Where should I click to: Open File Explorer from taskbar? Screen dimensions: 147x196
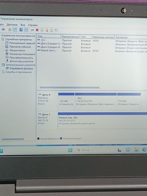pos(136,150)
